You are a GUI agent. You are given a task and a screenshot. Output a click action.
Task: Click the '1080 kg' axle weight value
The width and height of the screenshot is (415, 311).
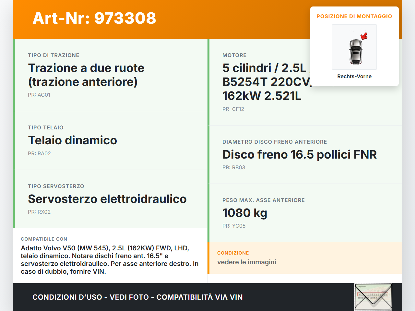(244, 213)
